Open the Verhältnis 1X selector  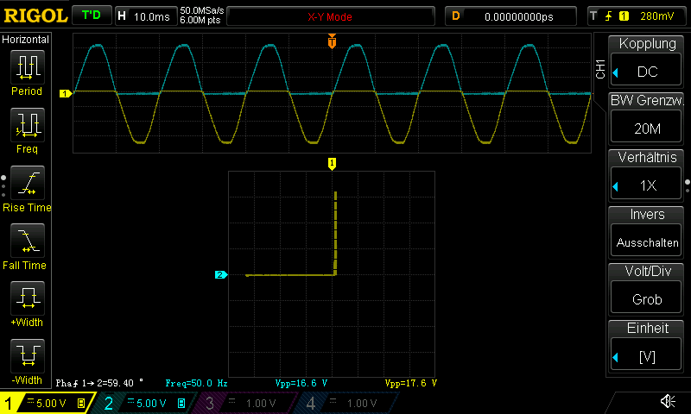coord(647,177)
